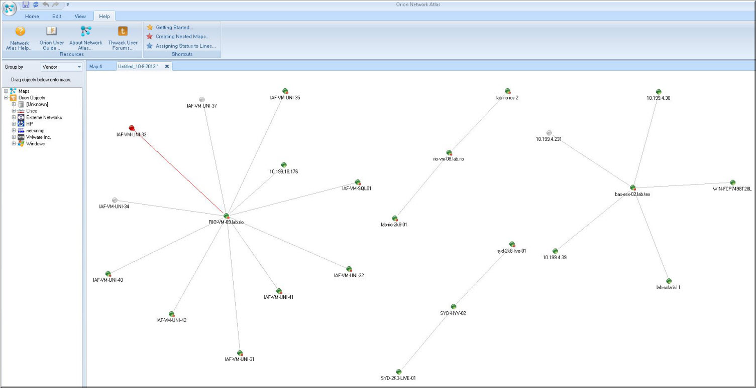Select the Maps item in the tree
The height and width of the screenshot is (388, 756).
click(x=24, y=91)
